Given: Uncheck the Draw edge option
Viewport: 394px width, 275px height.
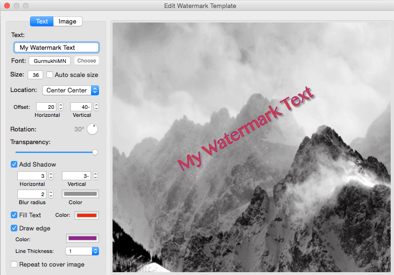Looking at the screenshot, I should (x=14, y=228).
